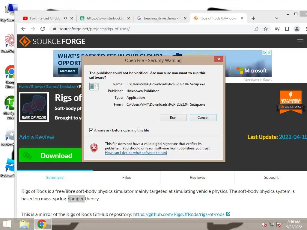
Task: Open the SourceForge hamburger menu
Action: coord(300,42)
